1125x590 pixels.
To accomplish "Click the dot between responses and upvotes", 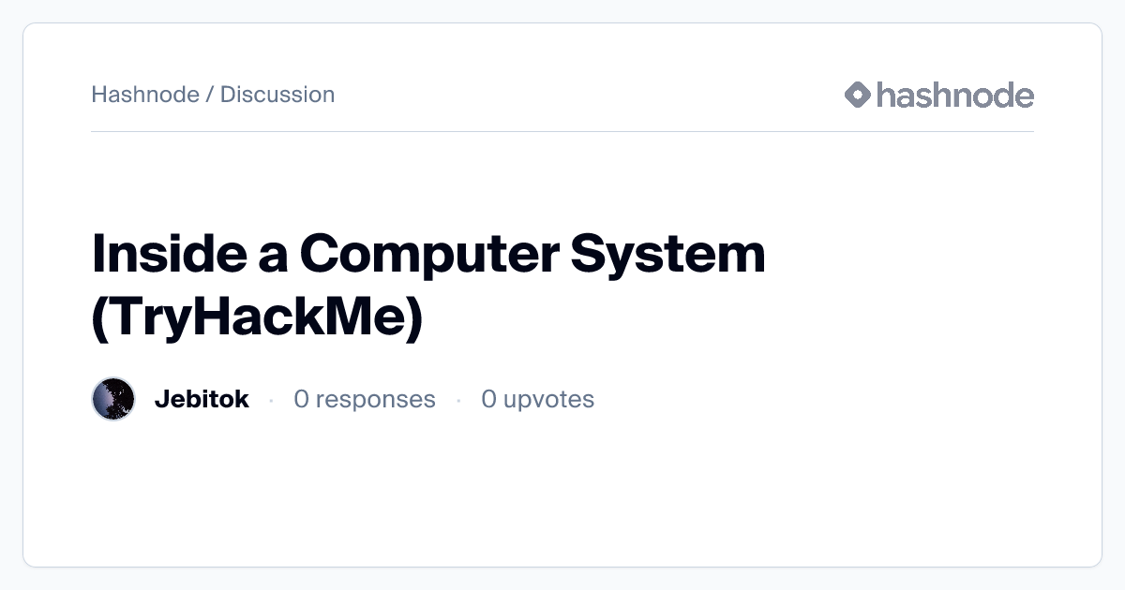I will [x=458, y=400].
